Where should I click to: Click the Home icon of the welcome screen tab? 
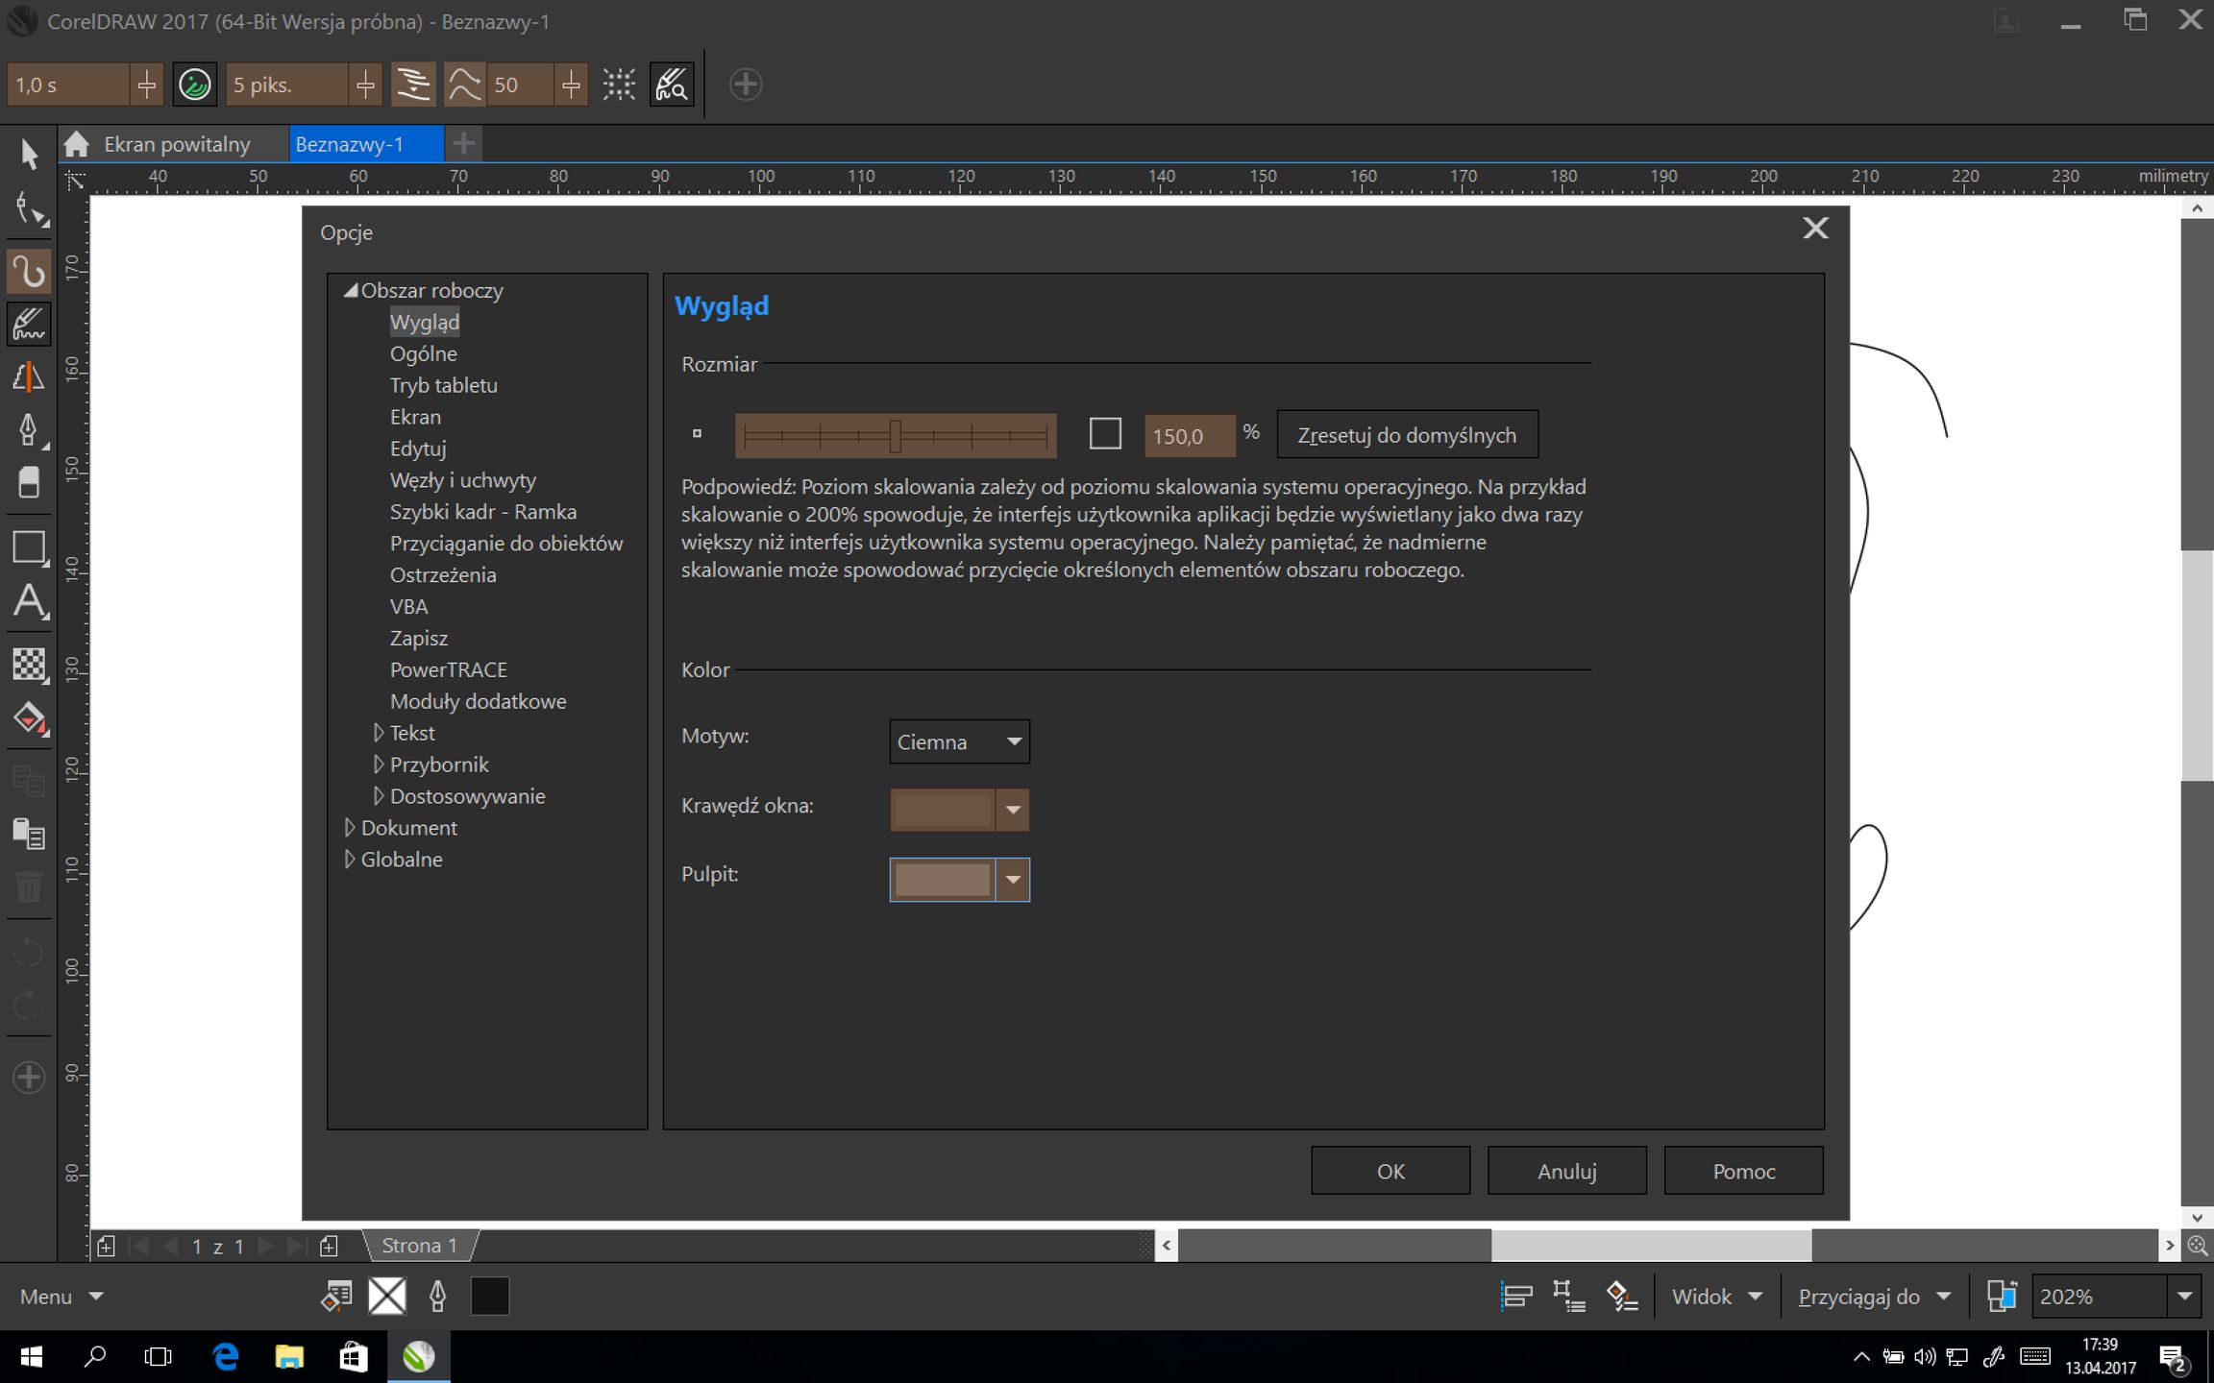77,144
